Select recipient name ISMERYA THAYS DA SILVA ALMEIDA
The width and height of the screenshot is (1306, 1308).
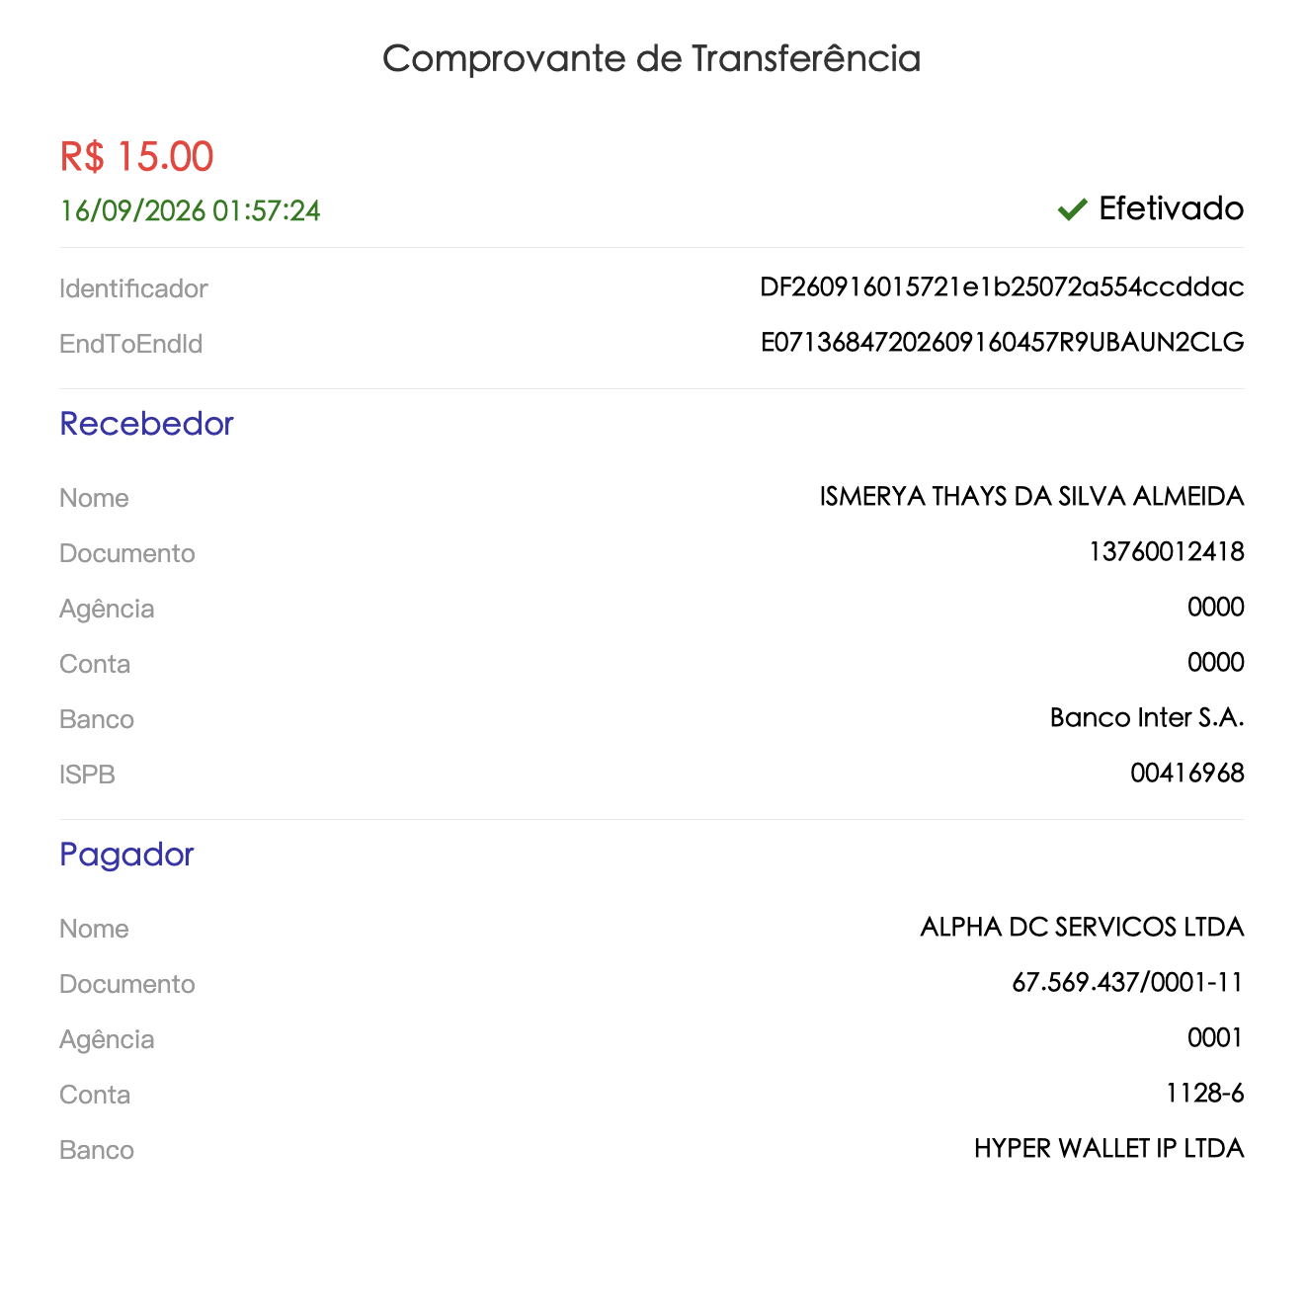[1031, 496]
